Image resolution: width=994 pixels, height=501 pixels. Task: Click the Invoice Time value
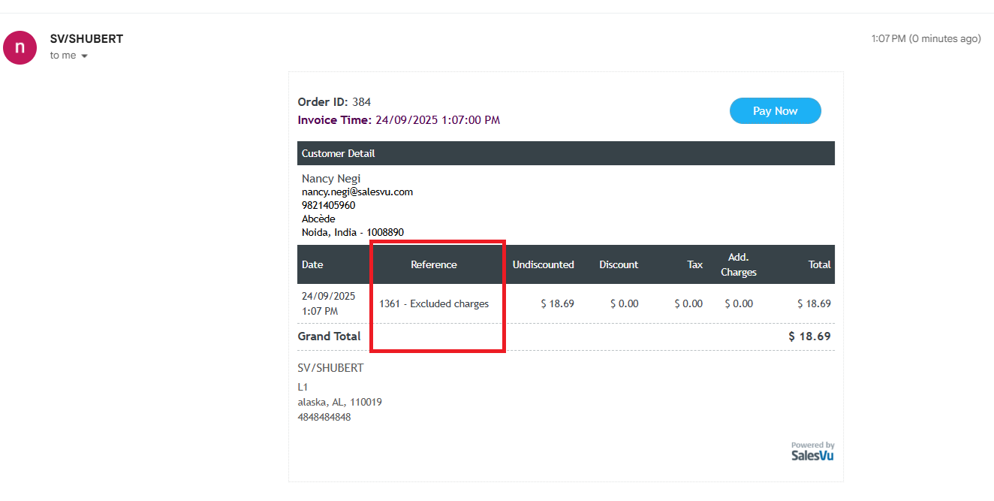[438, 120]
